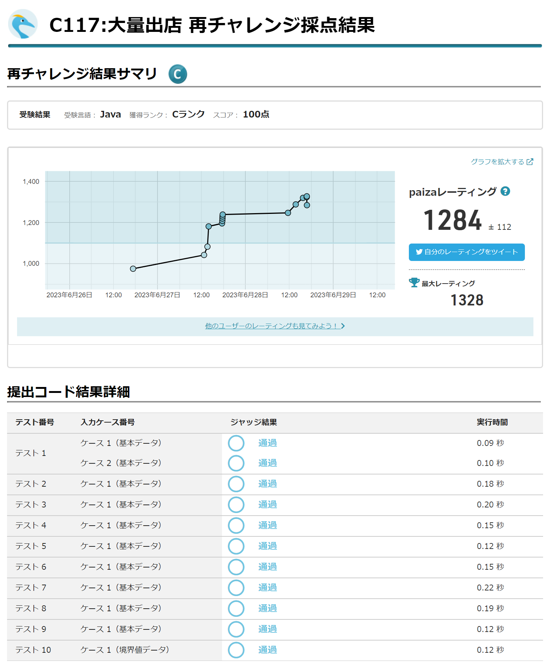Click the paiza bird logo icon
559x665 pixels.
point(23,24)
